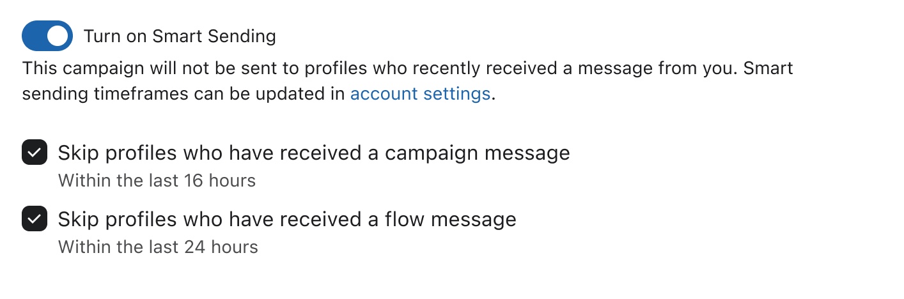The image size is (904, 299).
Task: Click the white knob of the Smart Sending switch
Action: [58, 36]
